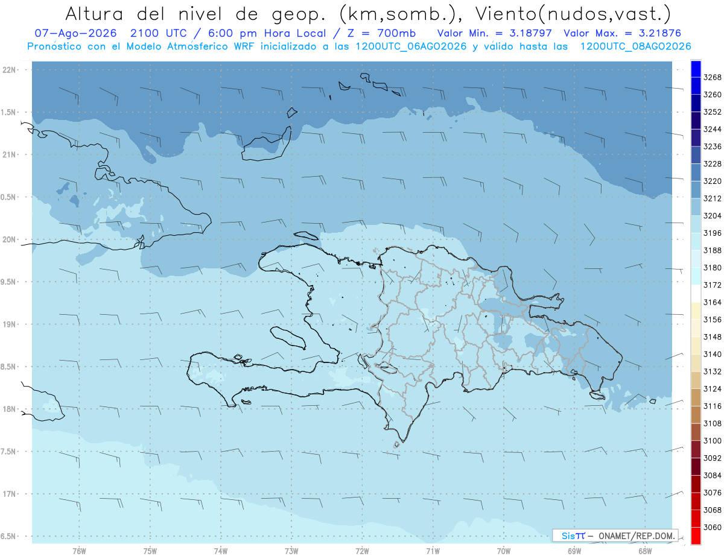Click the colorbar label 3084

pos(712,475)
